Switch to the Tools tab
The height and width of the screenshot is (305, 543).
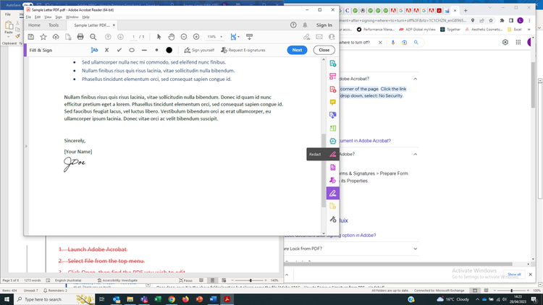click(x=54, y=25)
